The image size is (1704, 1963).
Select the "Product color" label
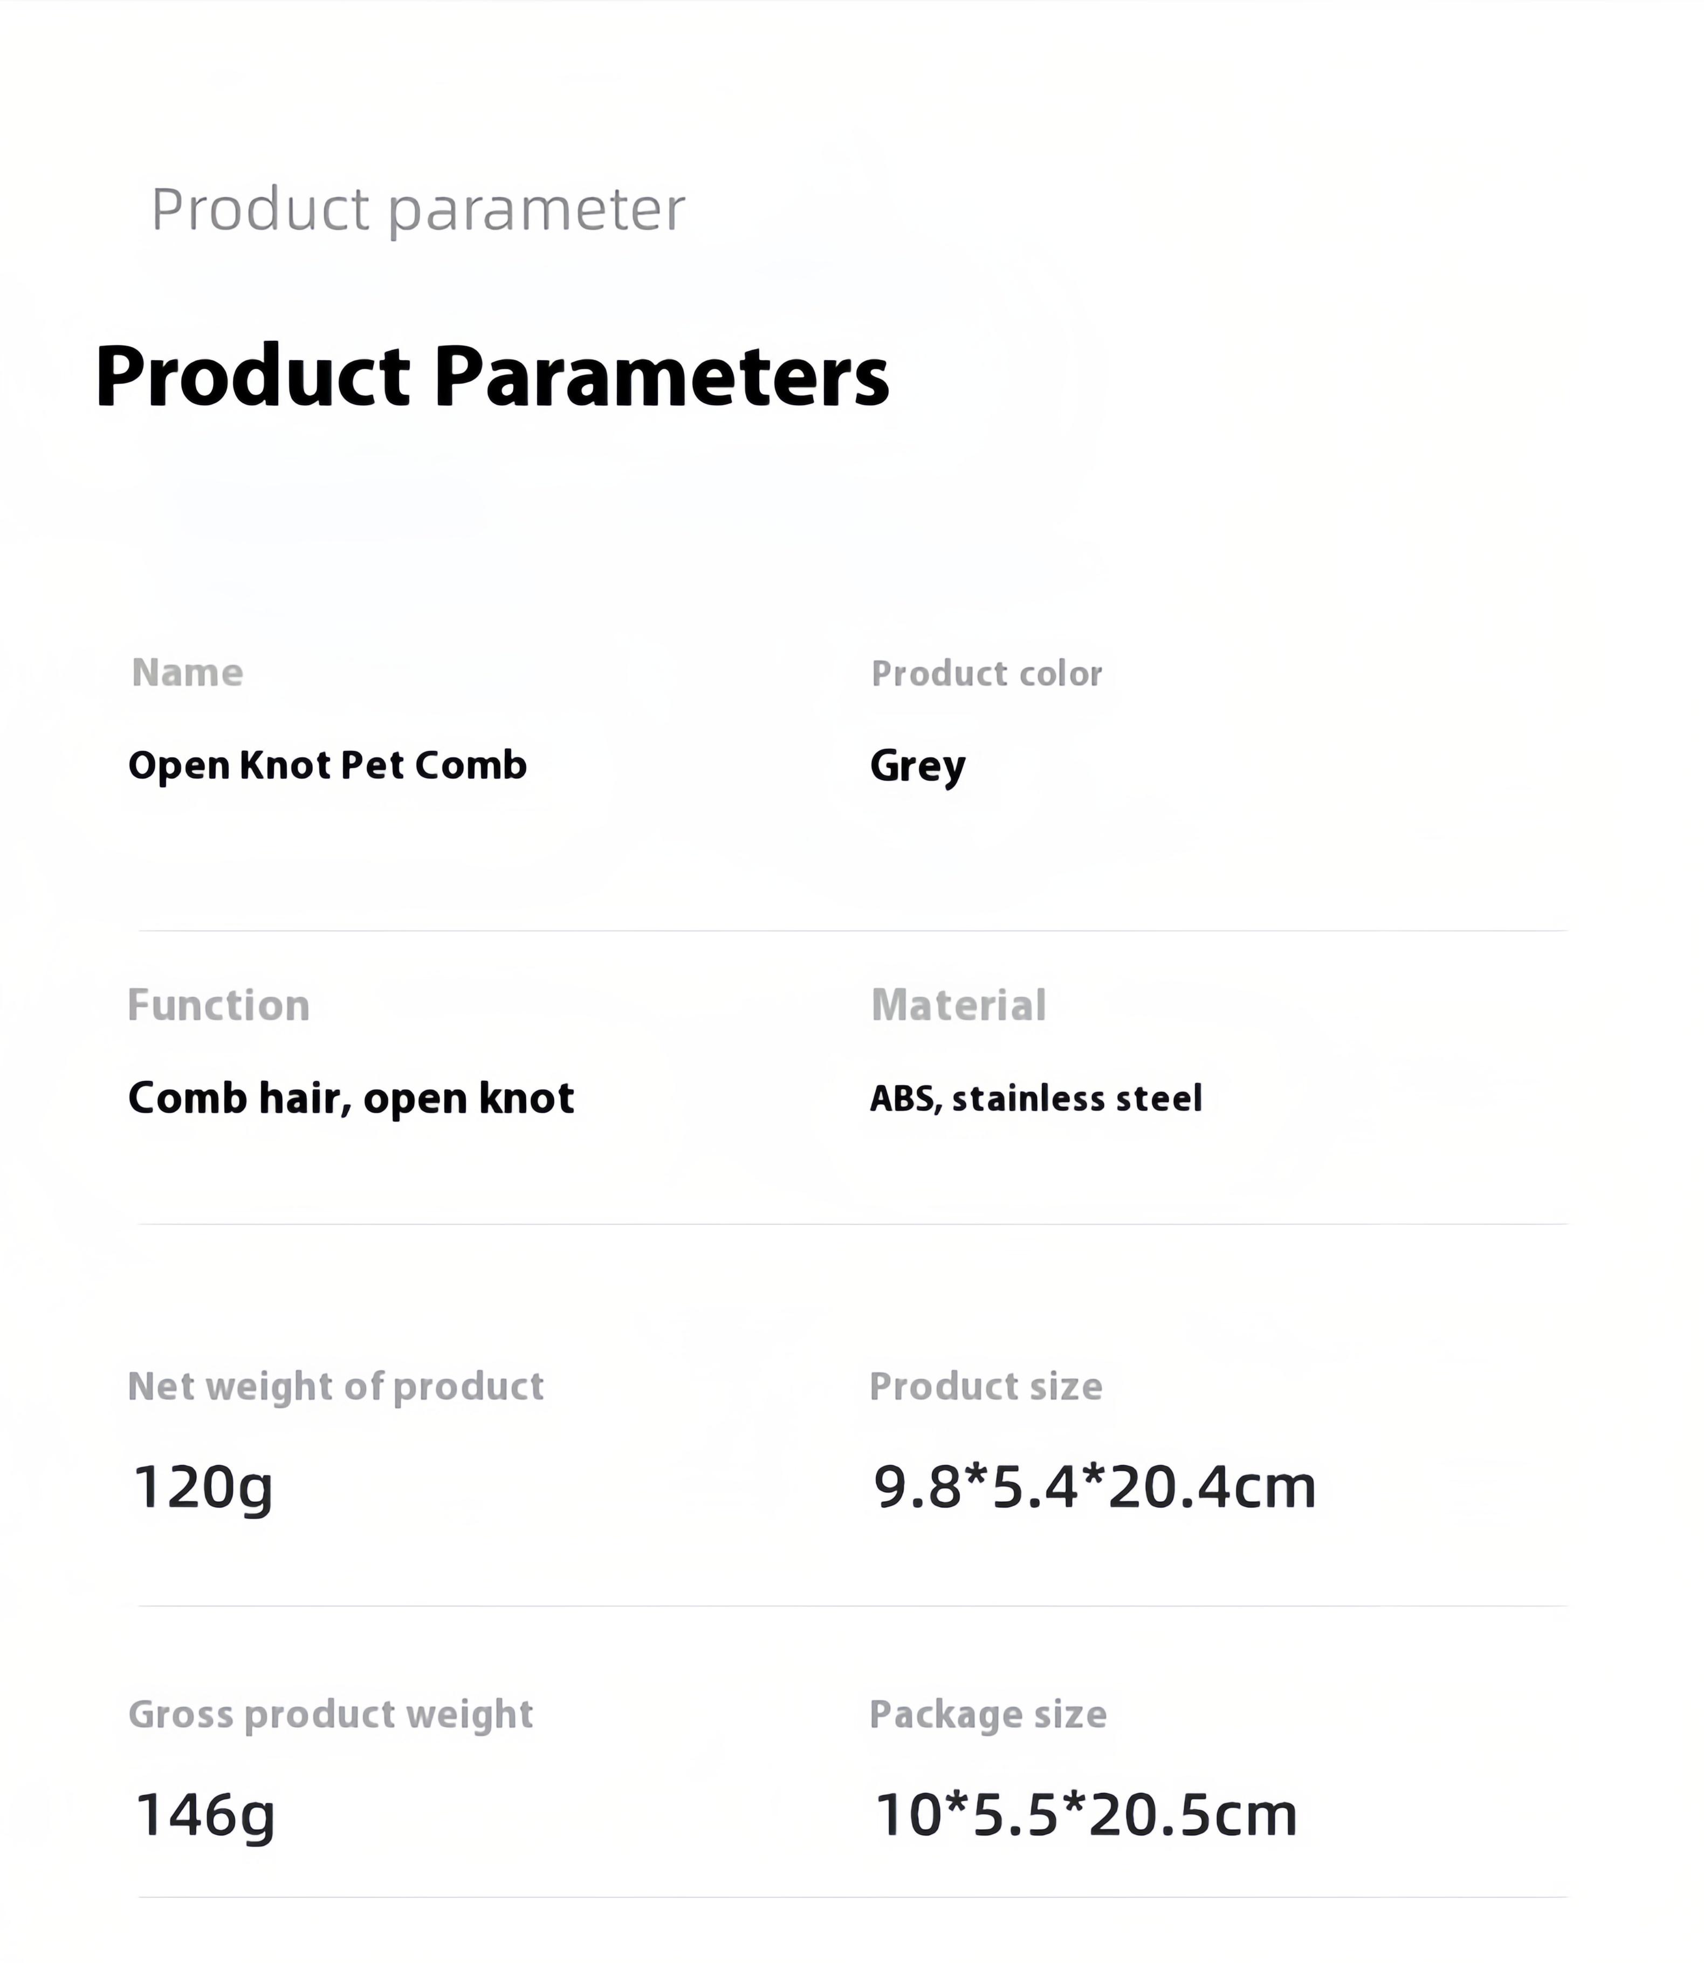[x=986, y=674]
